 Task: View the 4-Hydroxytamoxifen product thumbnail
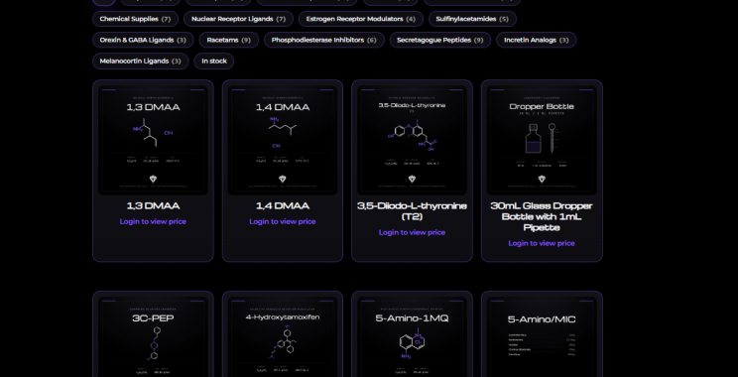pos(283,336)
